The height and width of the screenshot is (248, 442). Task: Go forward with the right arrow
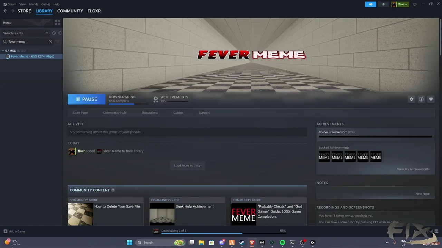click(x=12, y=11)
